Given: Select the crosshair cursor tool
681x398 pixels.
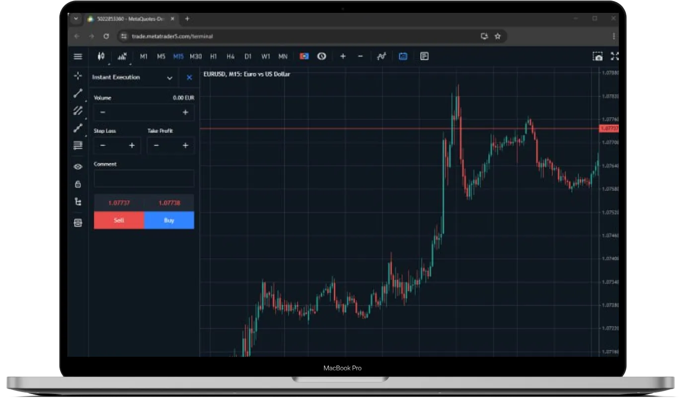Looking at the screenshot, I should tap(78, 76).
